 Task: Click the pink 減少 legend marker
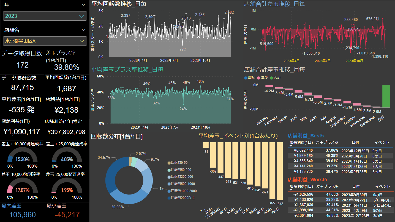coord(258,78)
